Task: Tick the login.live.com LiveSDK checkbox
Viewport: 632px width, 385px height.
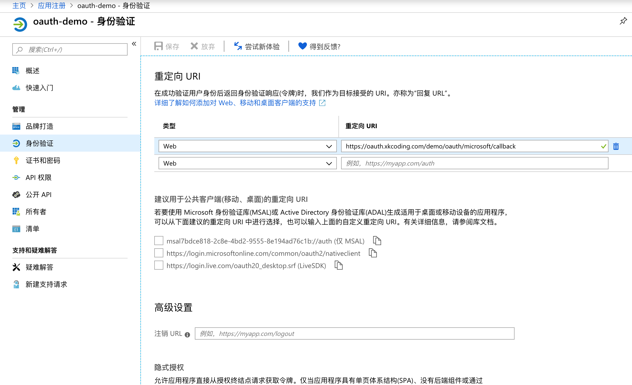Action: pyautogui.click(x=159, y=265)
